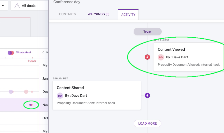The image size is (224, 133).
Task: Click the overlapping circles legend icon
Action: [11, 53]
